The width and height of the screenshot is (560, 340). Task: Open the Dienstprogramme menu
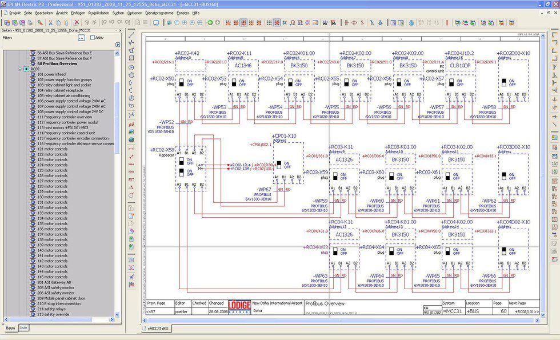(160, 12)
